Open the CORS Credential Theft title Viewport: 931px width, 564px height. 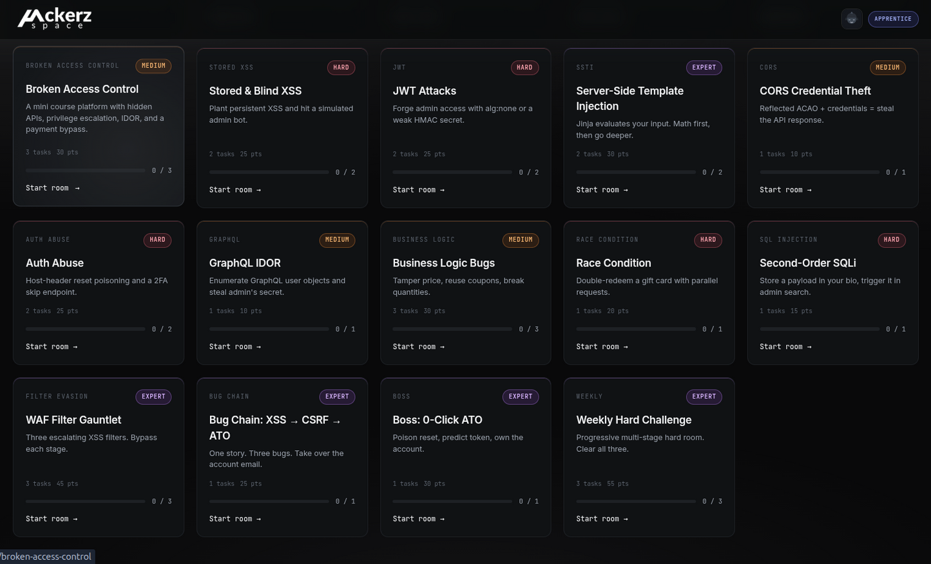tap(815, 91)
